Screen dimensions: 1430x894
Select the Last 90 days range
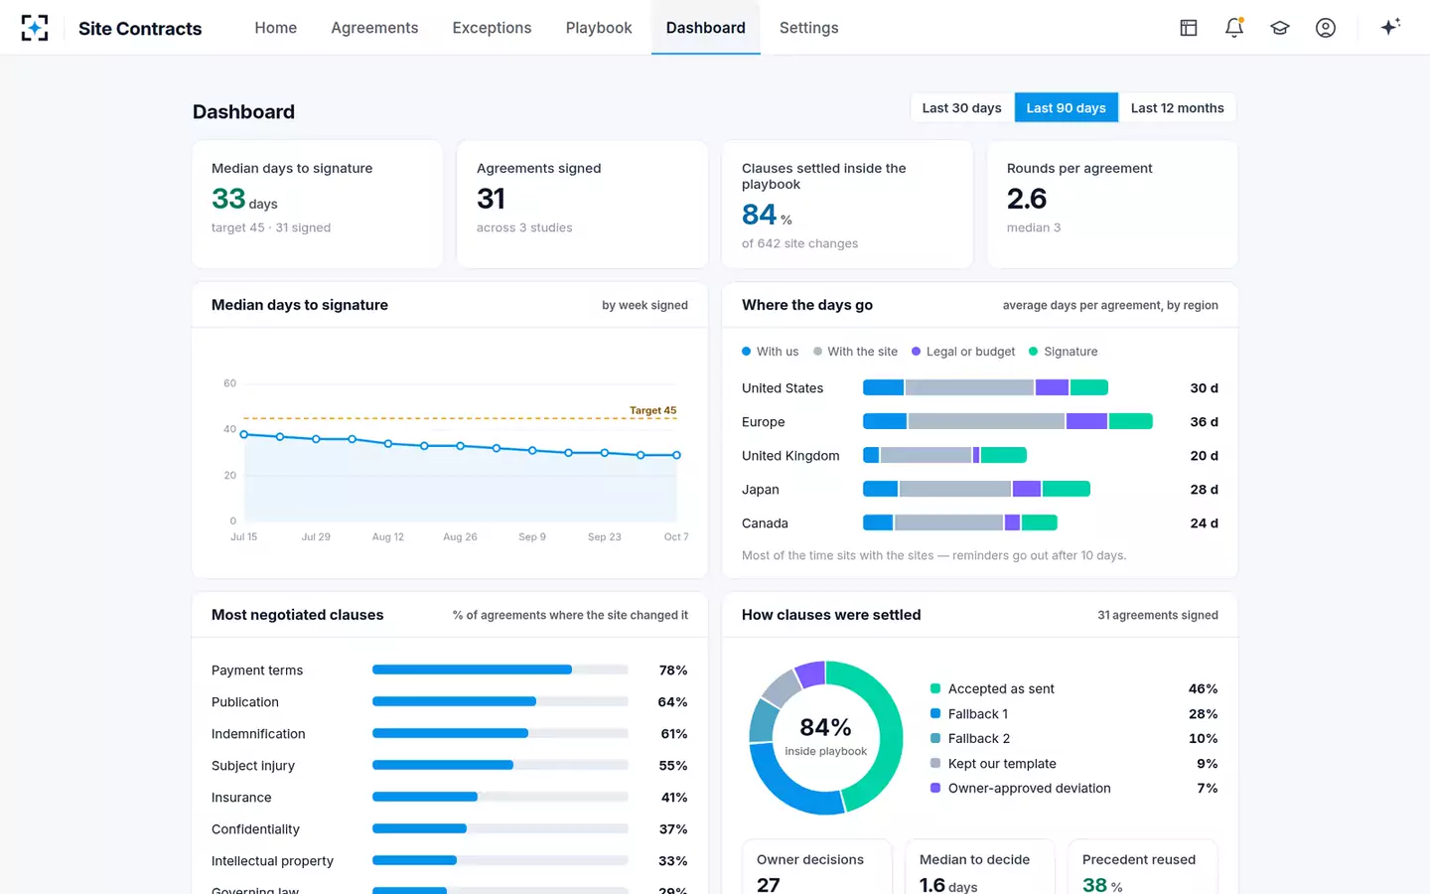coord(1066,108)
